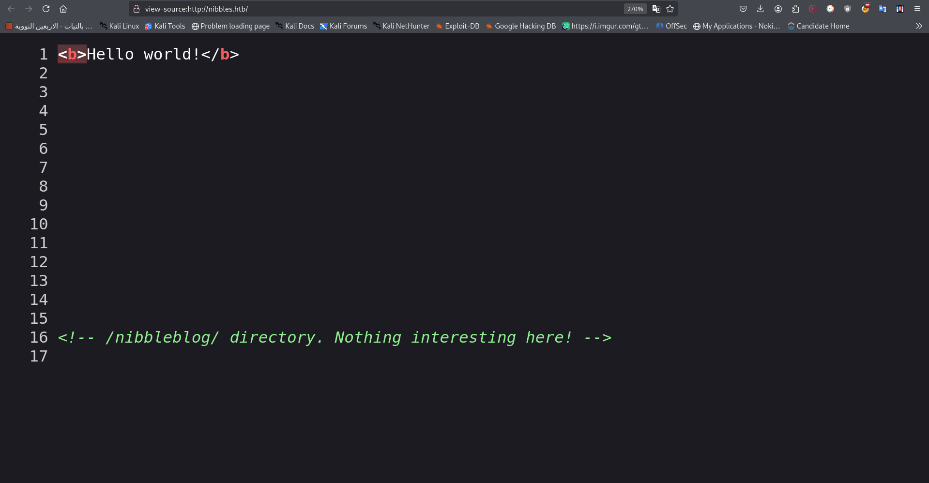Open the Exploit-DB bookmark
The image size is (929, 483).
(457, 26)
